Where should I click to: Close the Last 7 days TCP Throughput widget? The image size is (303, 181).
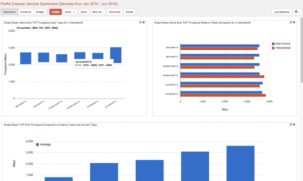[x=144, y=22]
